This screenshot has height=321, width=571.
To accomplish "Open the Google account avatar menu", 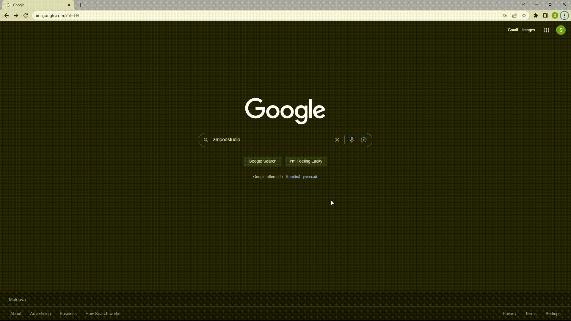I will [561, 30].
